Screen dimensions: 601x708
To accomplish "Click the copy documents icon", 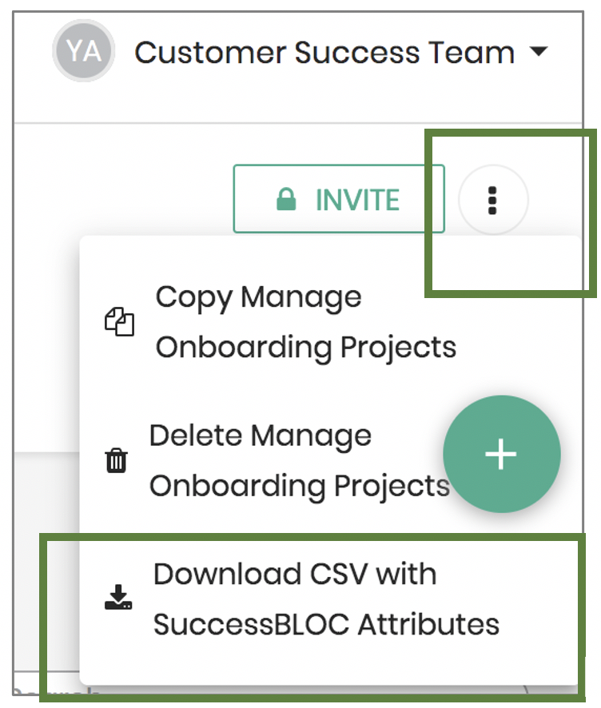I will click(x=119, y=321).
